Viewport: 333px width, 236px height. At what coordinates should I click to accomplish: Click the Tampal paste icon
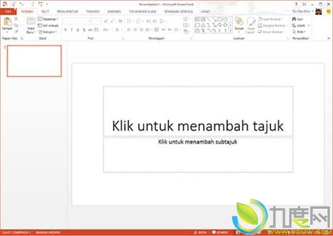(x=7, y=22)
